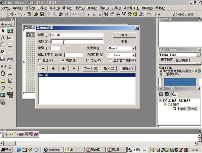Uncheck the 可见 (Visible) checkbox
The height and width of the screenshot is (153, 202).
point(88,61)
